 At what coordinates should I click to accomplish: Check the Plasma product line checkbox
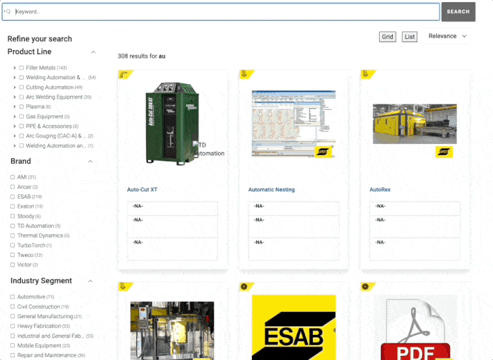point(22,106)
